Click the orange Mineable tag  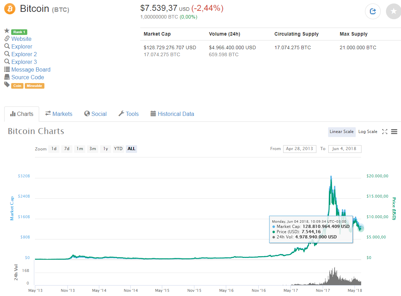coord(35,86)
